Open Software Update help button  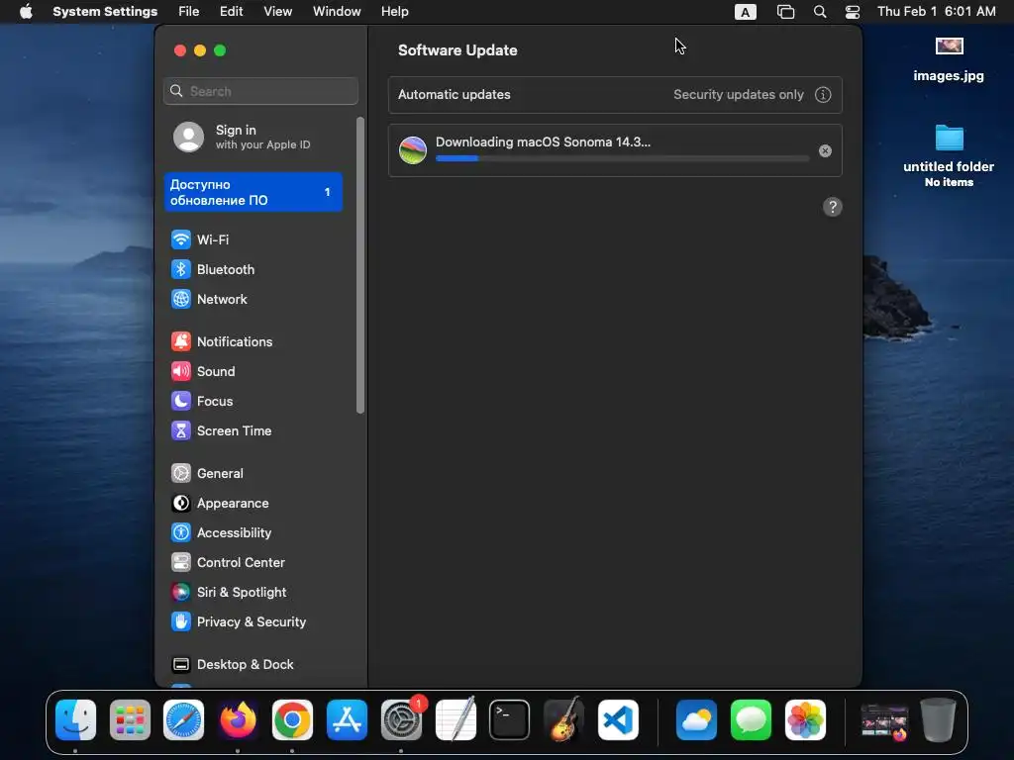[x=832, y=207]
